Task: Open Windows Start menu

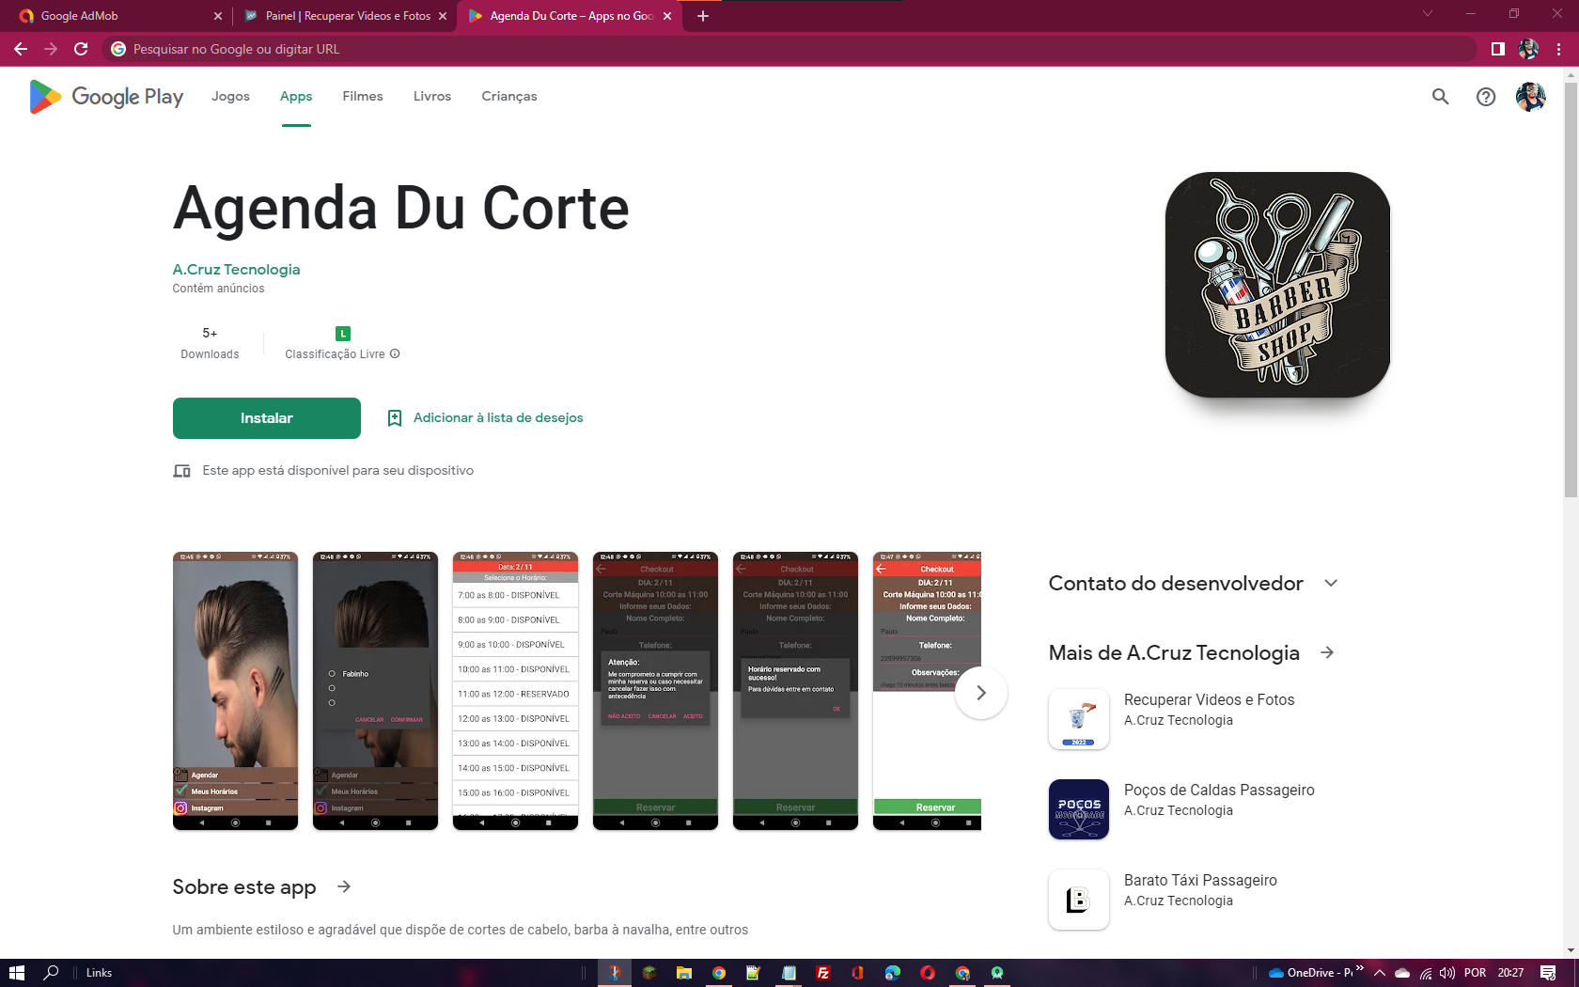Action: (x=16, y=973)
